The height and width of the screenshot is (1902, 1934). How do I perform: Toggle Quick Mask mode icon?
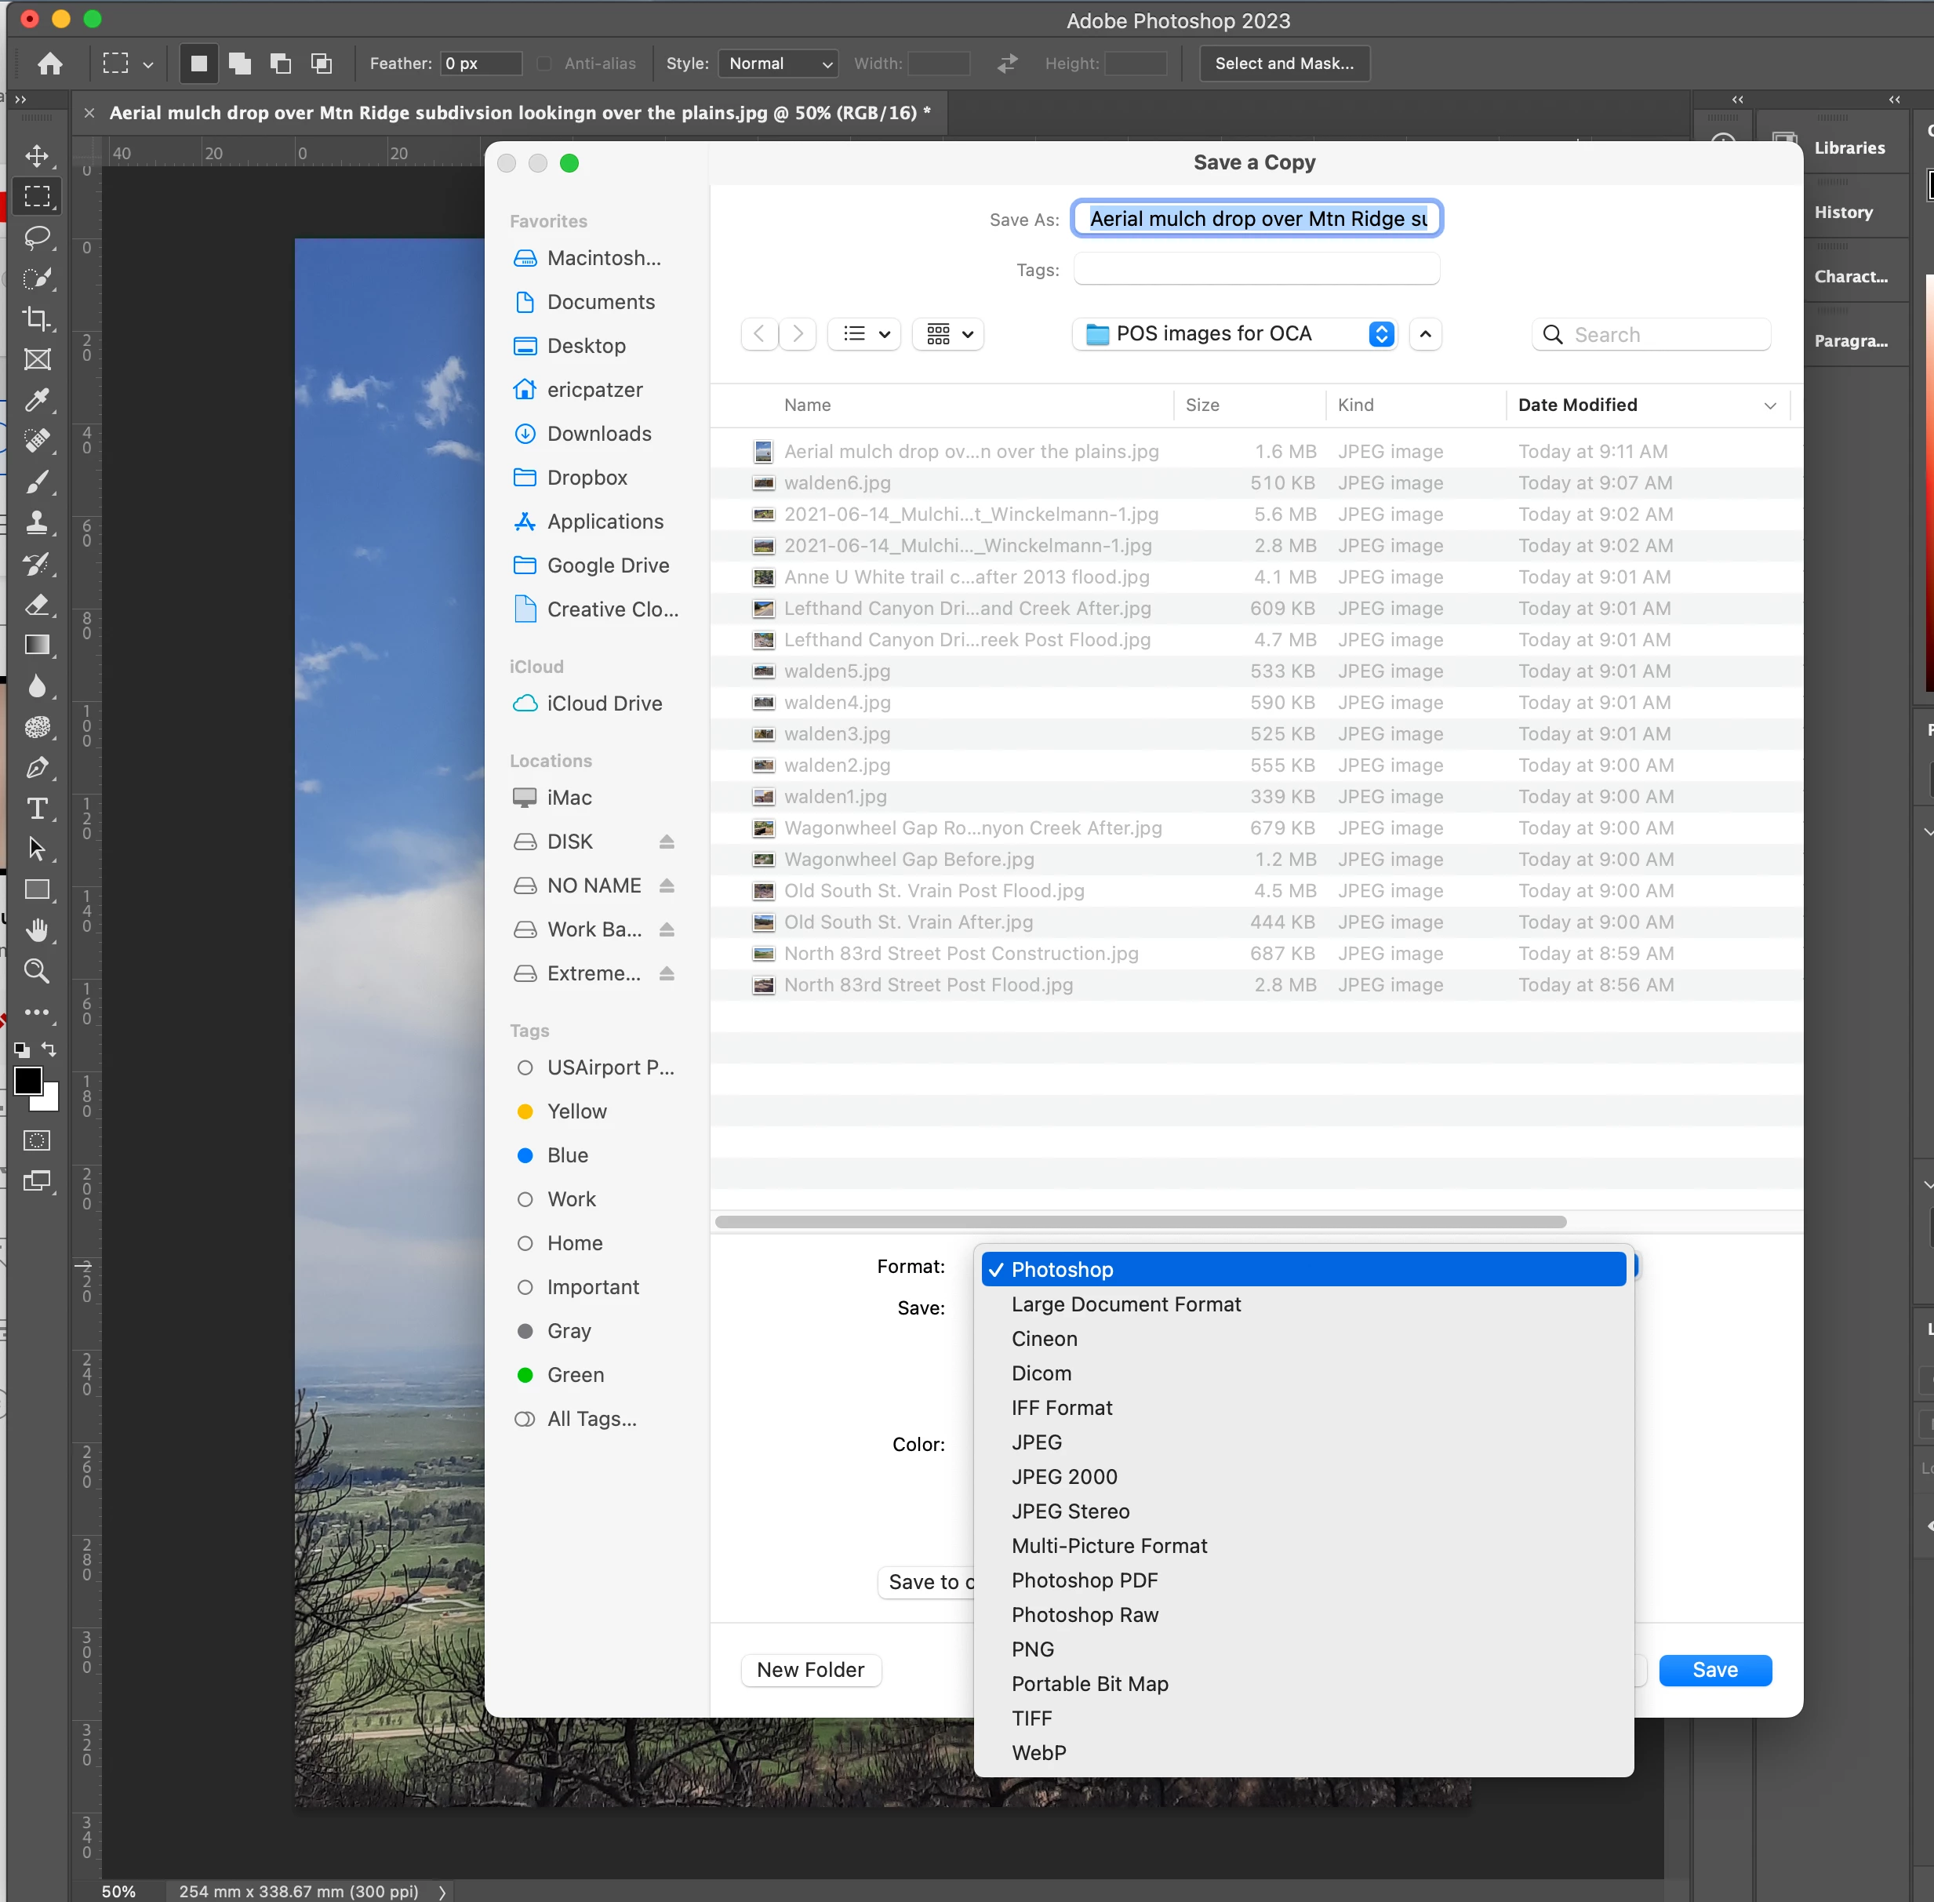click(37, 1140)
